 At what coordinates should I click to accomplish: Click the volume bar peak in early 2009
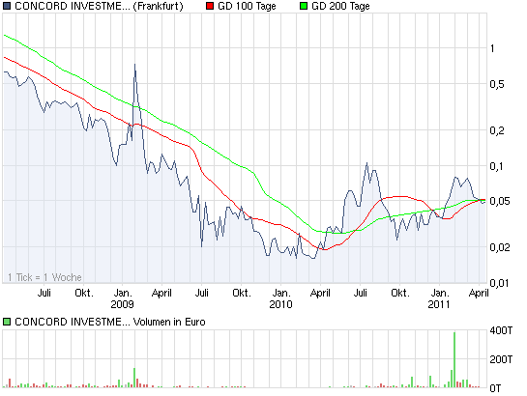(x=134, y=378)
